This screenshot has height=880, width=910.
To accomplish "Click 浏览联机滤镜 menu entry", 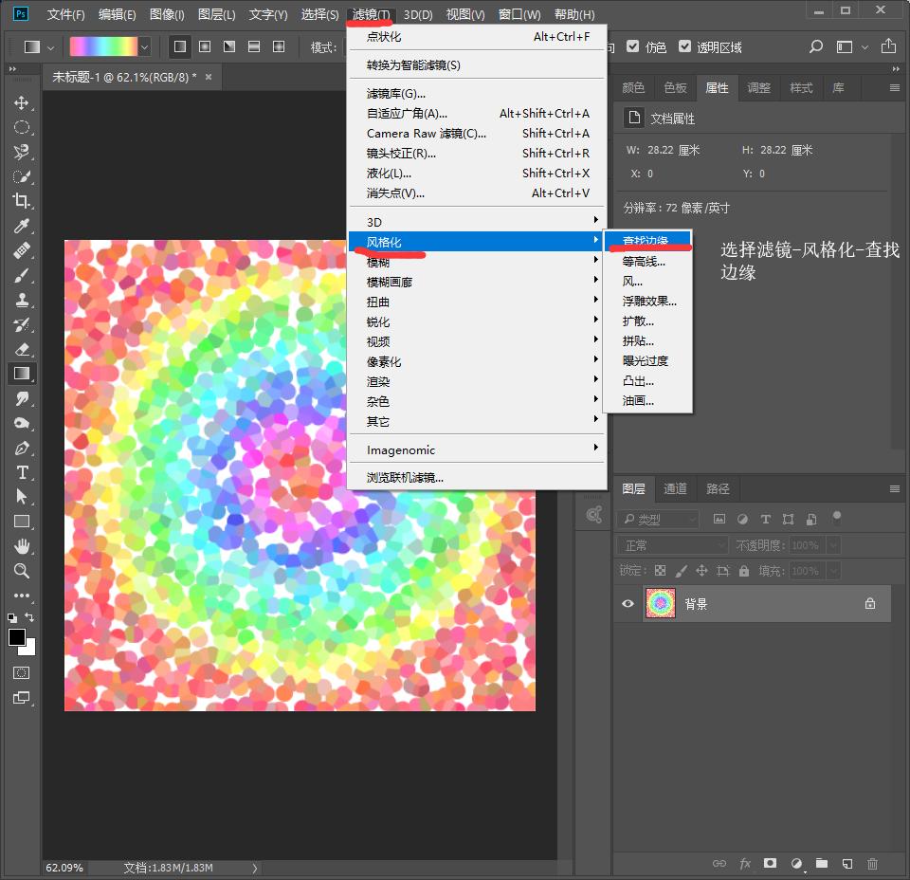I will tap(405, 478).
